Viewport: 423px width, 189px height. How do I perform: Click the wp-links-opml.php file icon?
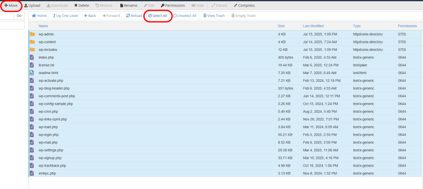coord(32,119)
